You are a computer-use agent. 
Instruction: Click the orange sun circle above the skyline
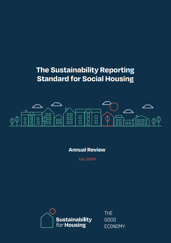point(114,107)
